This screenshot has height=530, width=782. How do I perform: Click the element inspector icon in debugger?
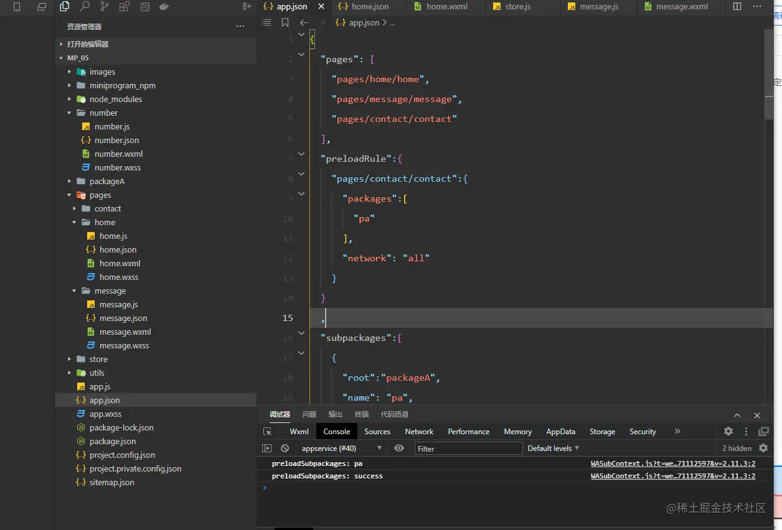(x=268, y=431)
